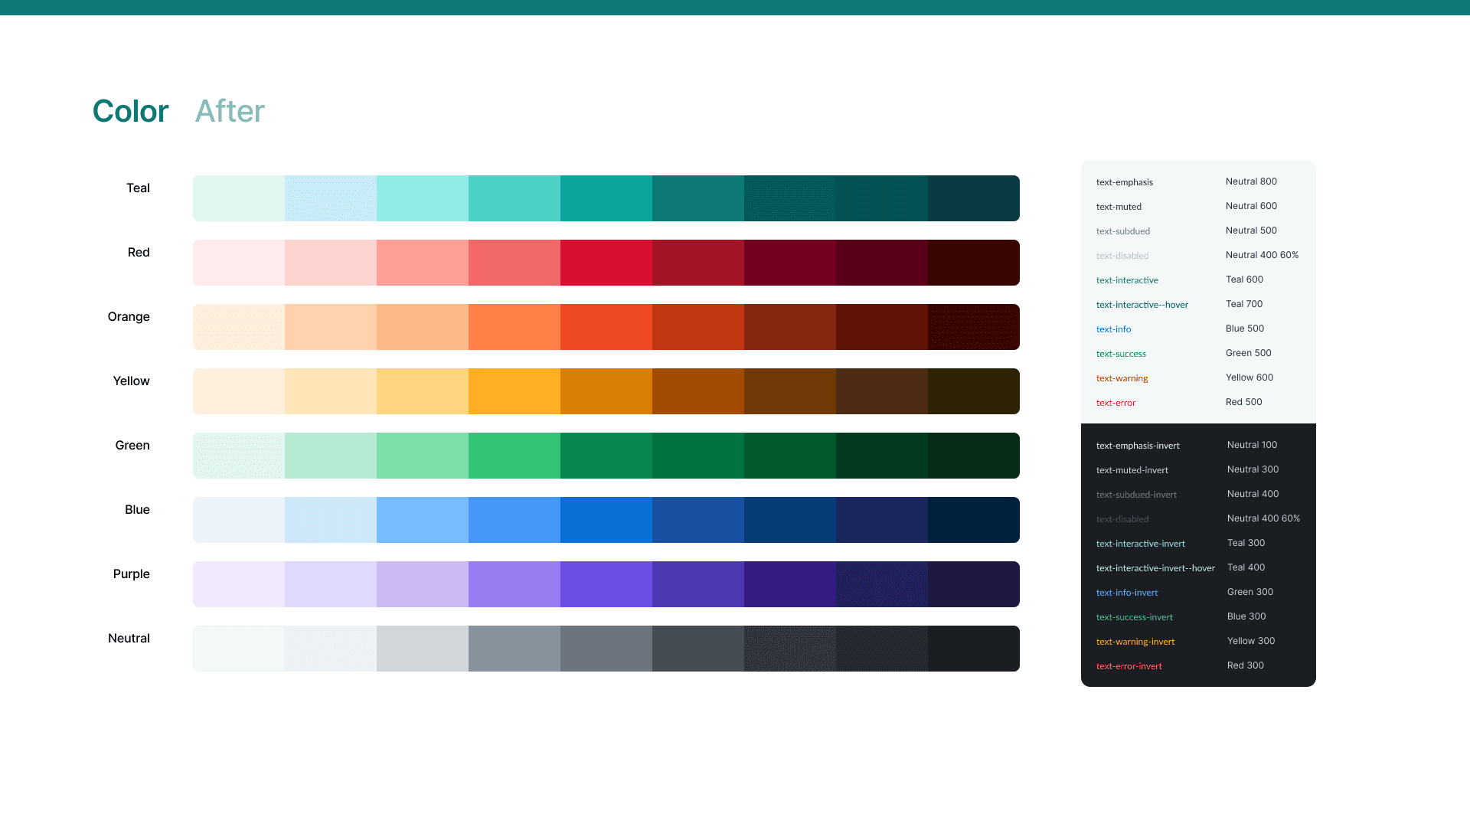
Task: Click the After heading text
Action: point(230,111)
